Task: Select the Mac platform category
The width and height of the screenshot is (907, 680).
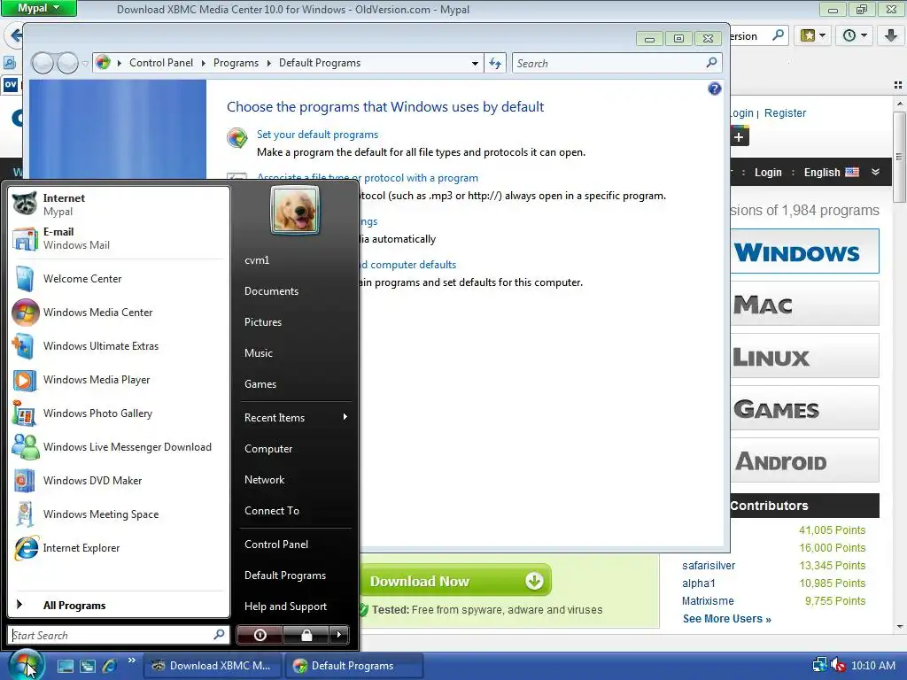Action: (804, 304)
